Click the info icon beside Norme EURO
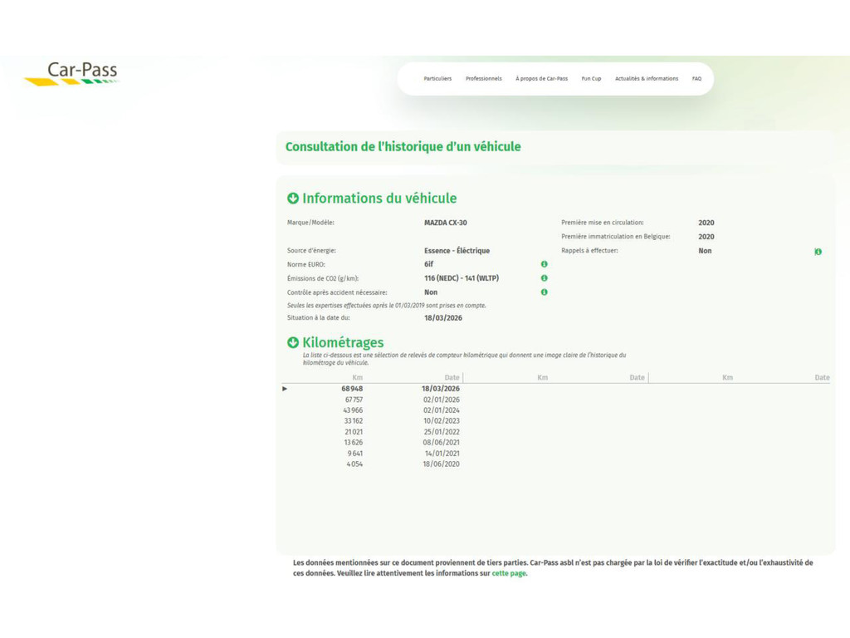This screenshot has height=638, width=850. tap(544, 264)
